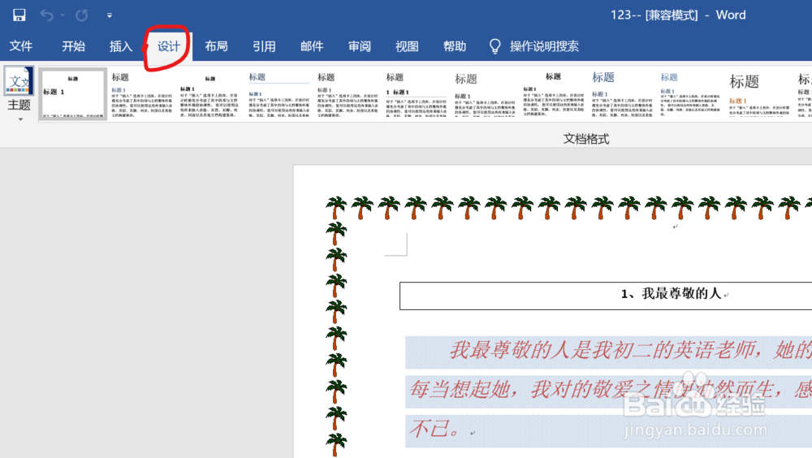Open the Undo history dropdown arrow
The height and width of the screenshot is (458, 812).
pos(63,15)
